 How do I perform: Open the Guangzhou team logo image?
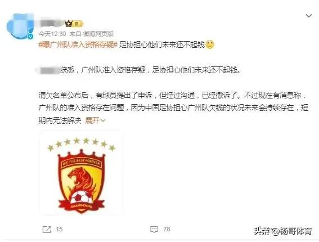(x=81, y=173)
